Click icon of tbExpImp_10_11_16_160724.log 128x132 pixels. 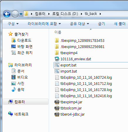(x=57, y=77)
